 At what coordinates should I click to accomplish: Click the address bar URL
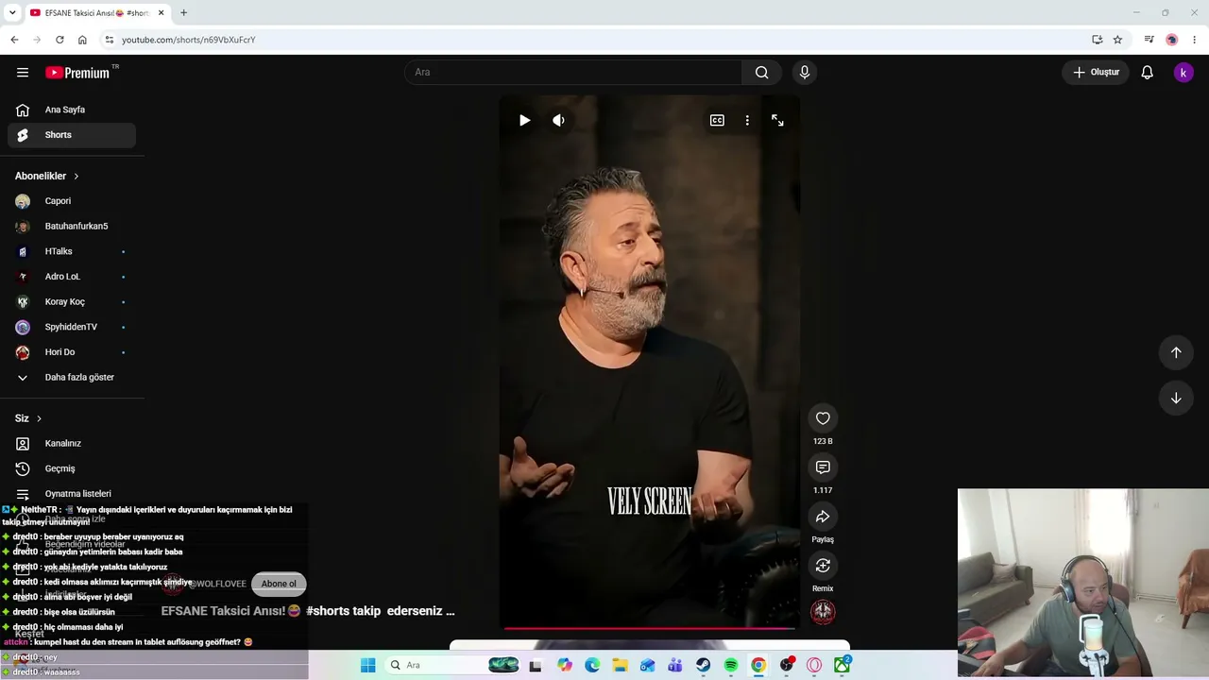[x=189, y=40]
